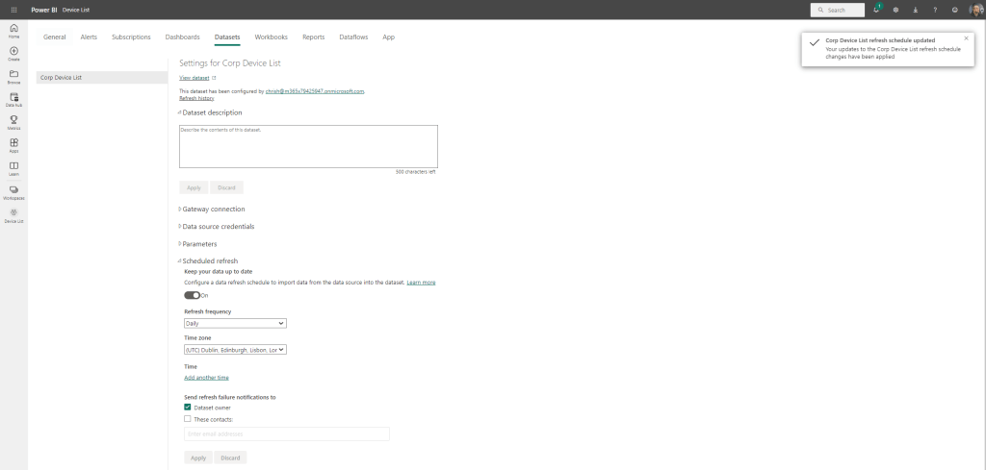Expand the Gateway connection section
Image resolution: width=986 pixels, height=470 pixels.
[213, 209]
